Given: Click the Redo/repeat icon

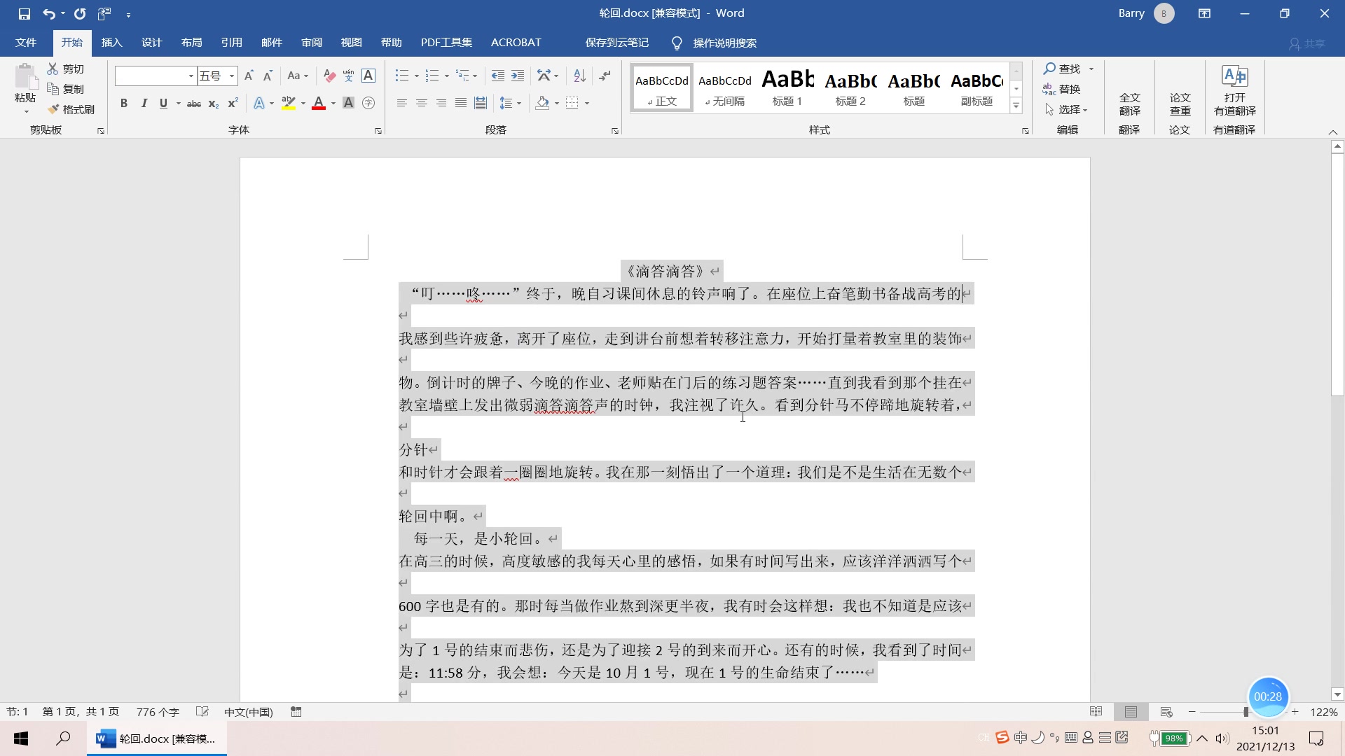Looking at the screenshot, I should click(x=80, y=13).
